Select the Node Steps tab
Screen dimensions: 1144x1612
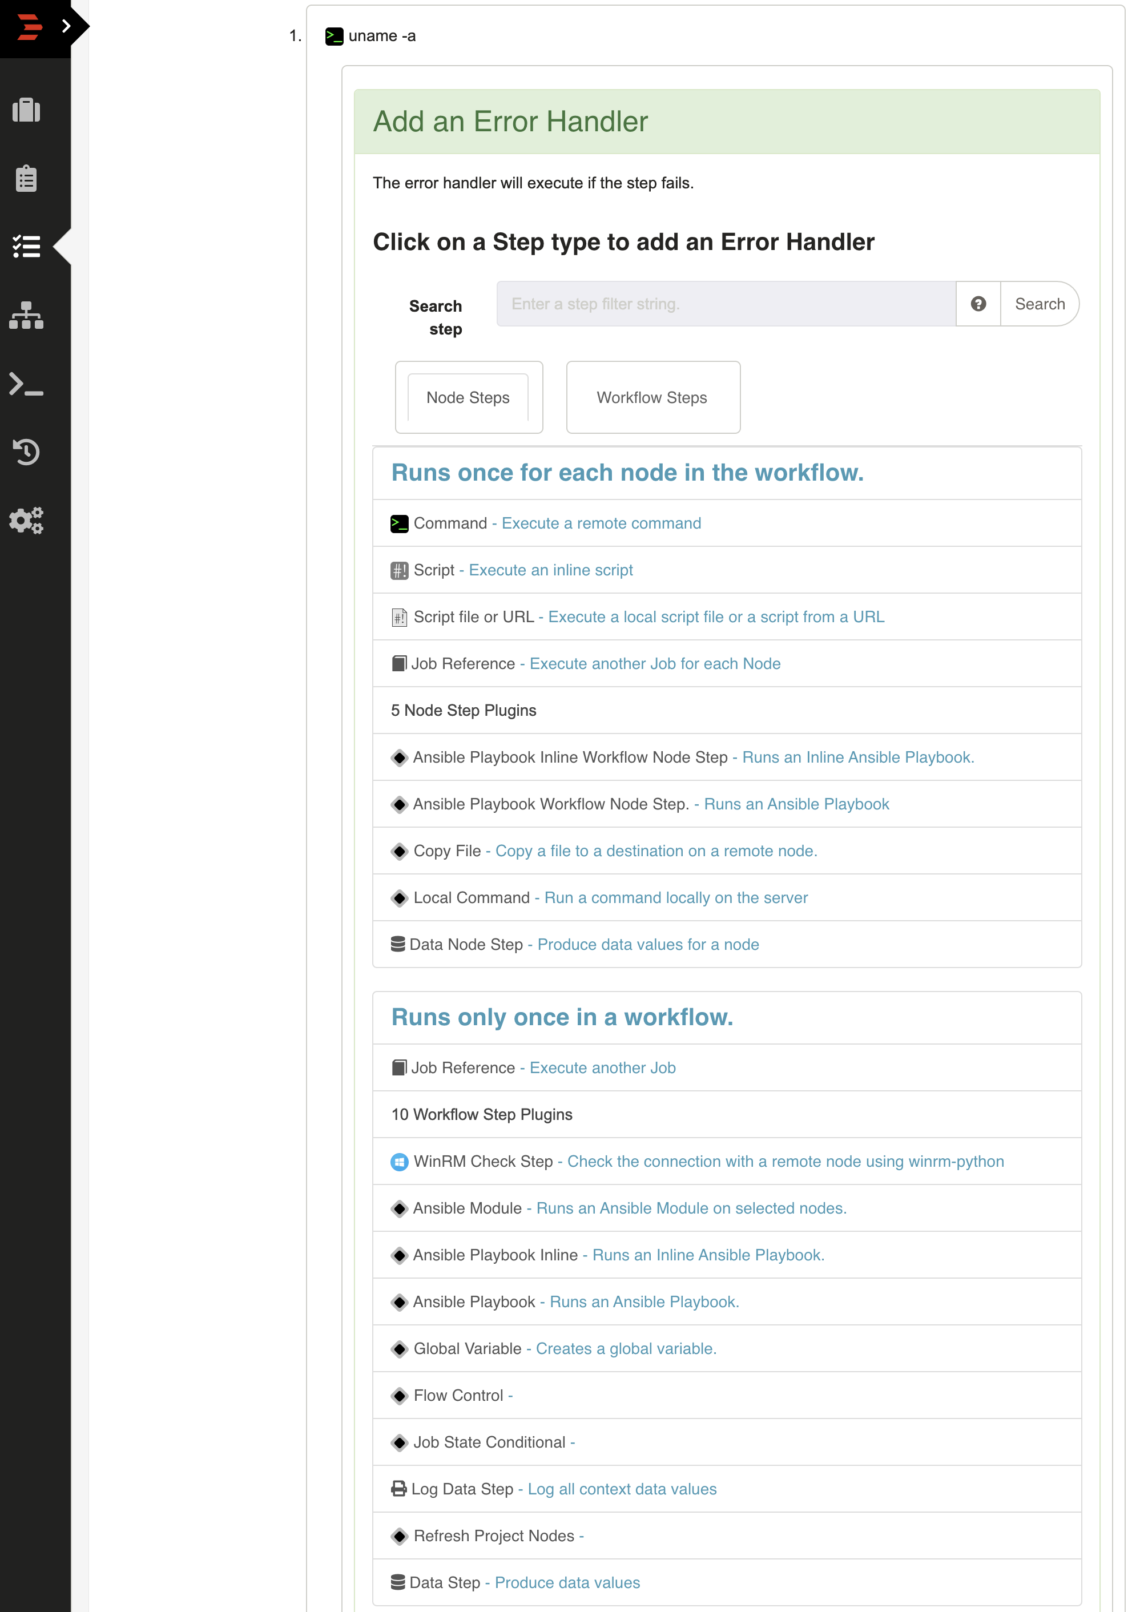click(469, 397)
